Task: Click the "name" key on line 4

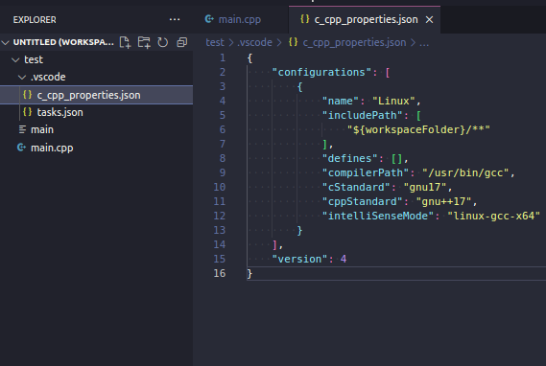Action: point(341,102)
